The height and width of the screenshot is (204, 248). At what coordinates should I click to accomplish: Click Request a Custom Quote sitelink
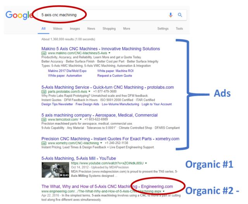(115, 76)
